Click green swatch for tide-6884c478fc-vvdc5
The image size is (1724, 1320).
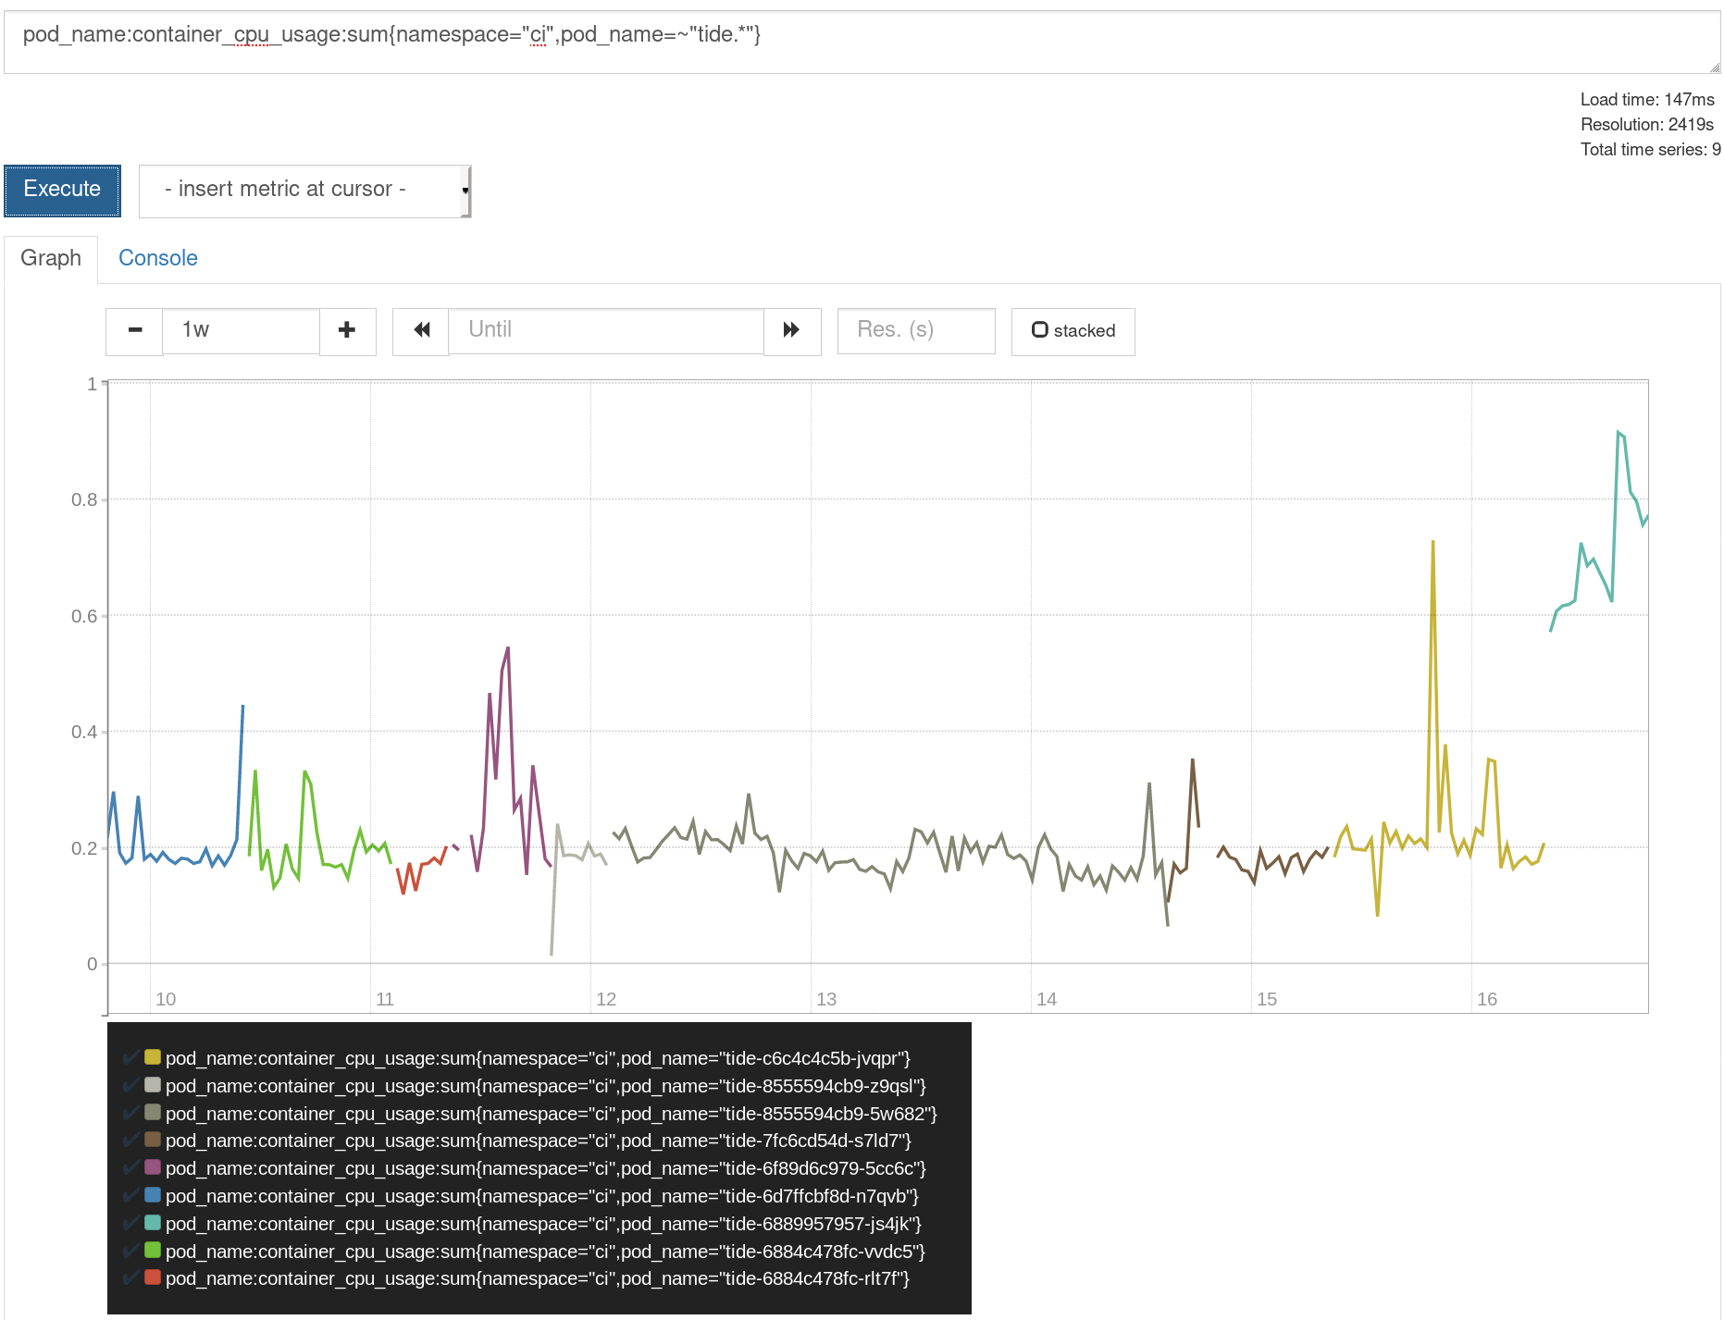pyautogui.click(x=153, y=1251)
